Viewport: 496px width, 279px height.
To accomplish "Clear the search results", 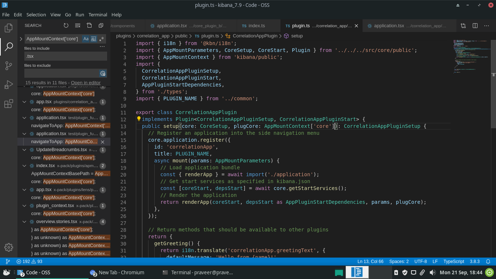I will pyautogui.click(x=78, y=25).
